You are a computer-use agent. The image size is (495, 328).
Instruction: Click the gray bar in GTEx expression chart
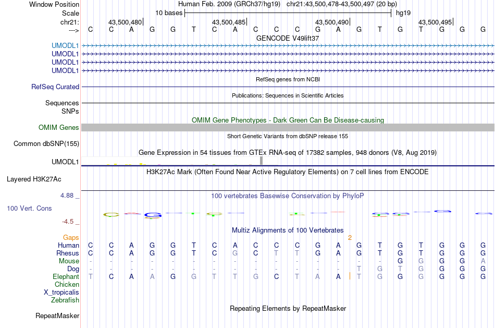tap(262, 161)
